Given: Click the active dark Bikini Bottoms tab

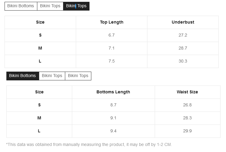Looking at the screenshot, I should click(23, 76).
